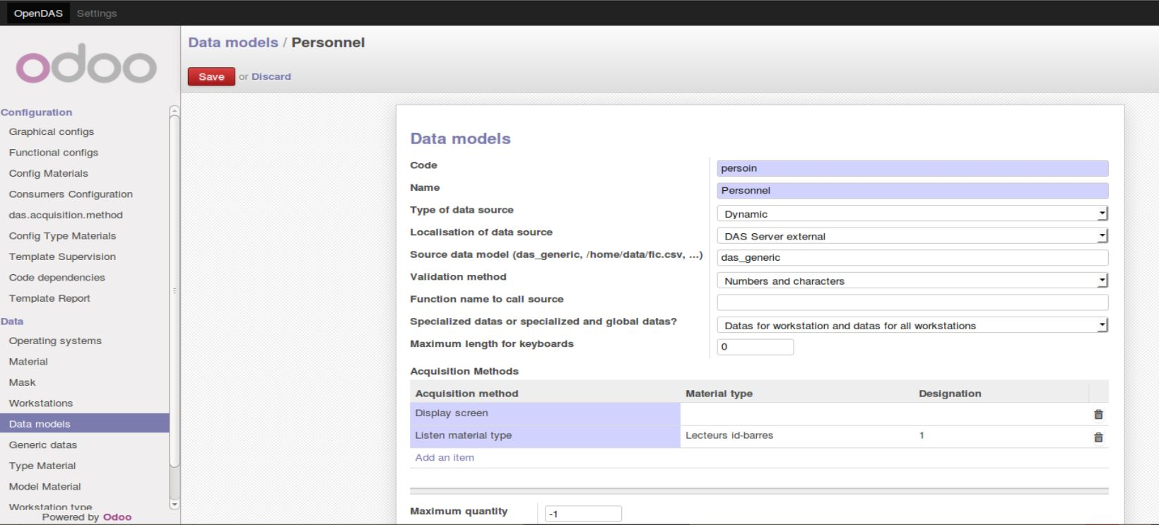Open Code dependencies
The width and height of the screenshot is (1159, 525).
coord(57,278)
